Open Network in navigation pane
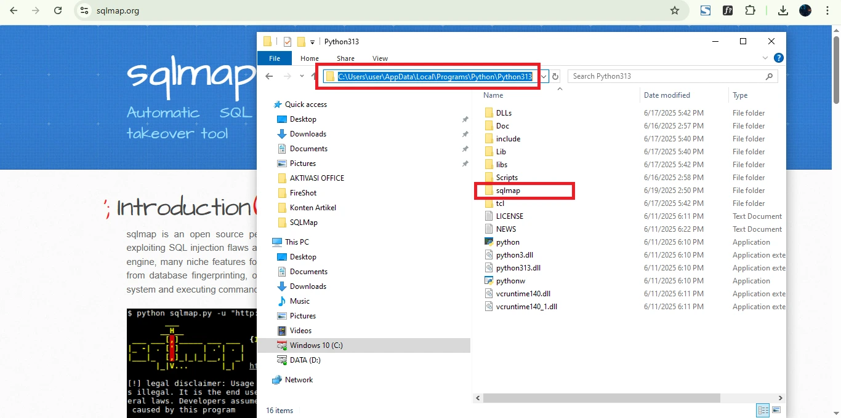Viewport: 841px width, 418px height. (299, 380)
